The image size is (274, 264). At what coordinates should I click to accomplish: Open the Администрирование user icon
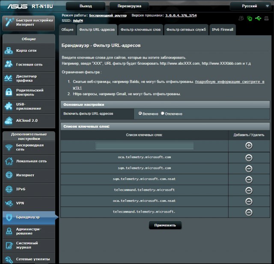(9, 231)
